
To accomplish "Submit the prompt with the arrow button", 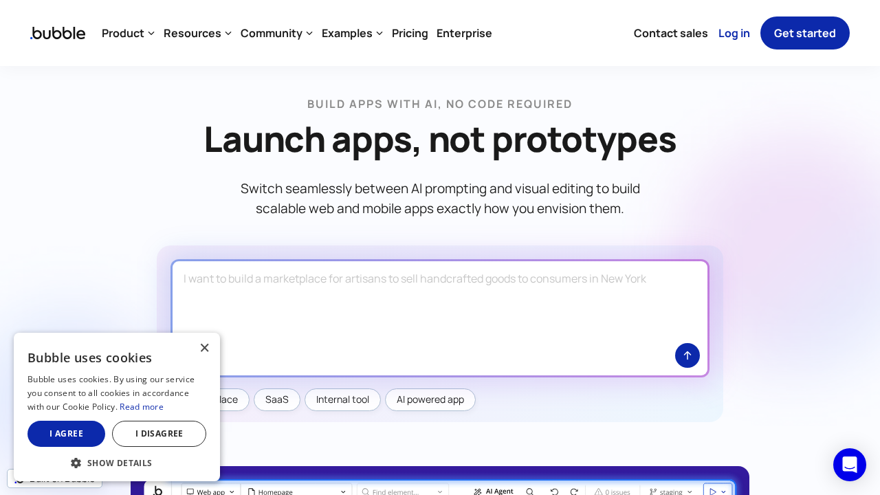I will pyautogui.click(x=687, y=355).
